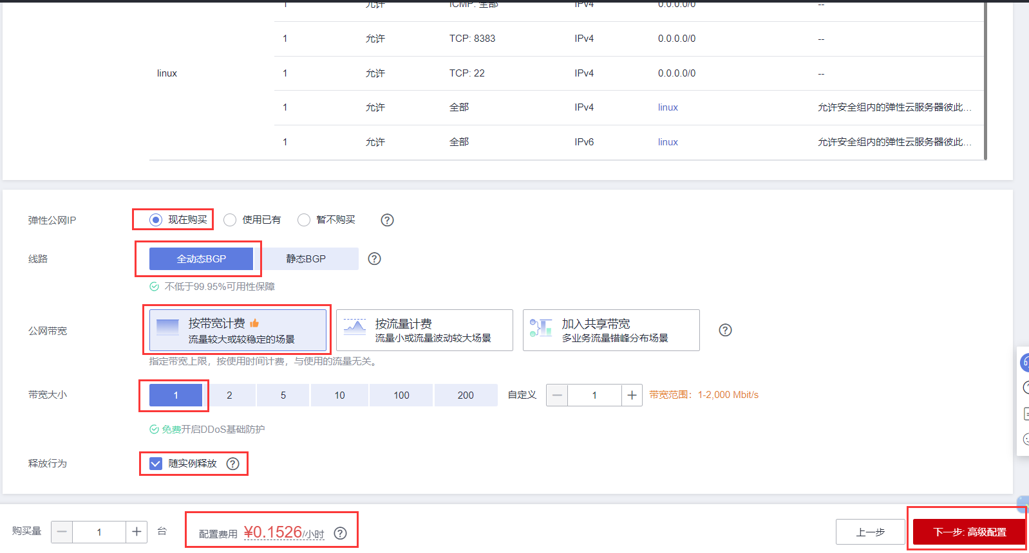The image size is (1029, 553).
Task: Select the 现在购买 radio button
Action: point(156,220)
